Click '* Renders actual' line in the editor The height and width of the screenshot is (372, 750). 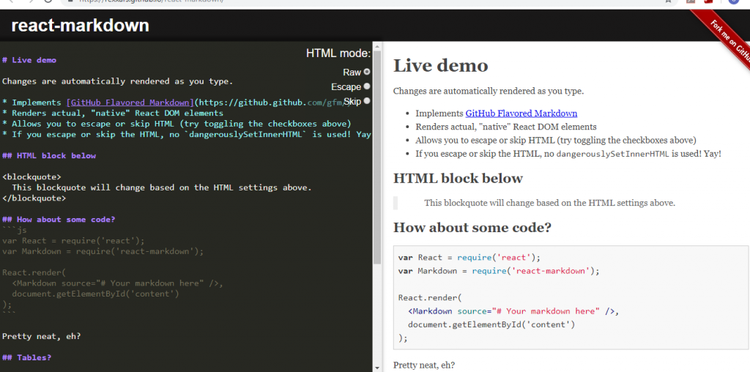[x=112, y=114]
